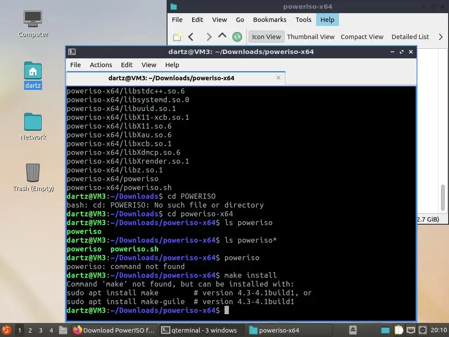Open the Go menu in file manager
Image resolution: width=449 pixels, height=337 pixels.
tap(240, 19)
